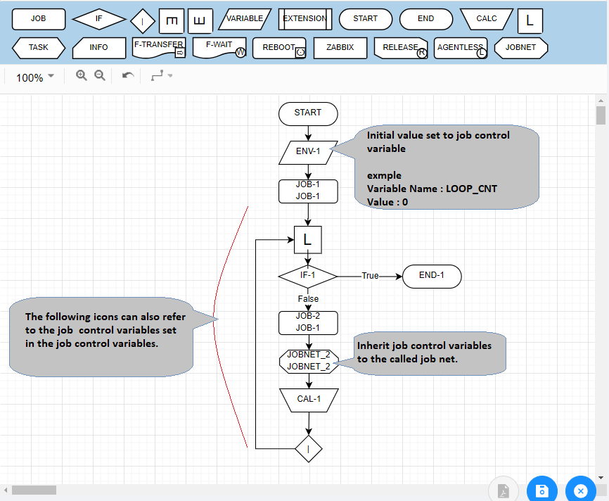Select the ZABBIX shape
The height and width of the screenshot is (501, 609).
pos(340,48)
